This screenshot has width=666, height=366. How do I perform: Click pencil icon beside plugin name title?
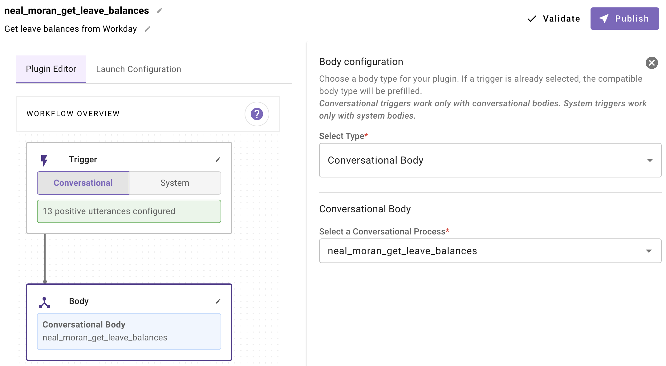159,11
